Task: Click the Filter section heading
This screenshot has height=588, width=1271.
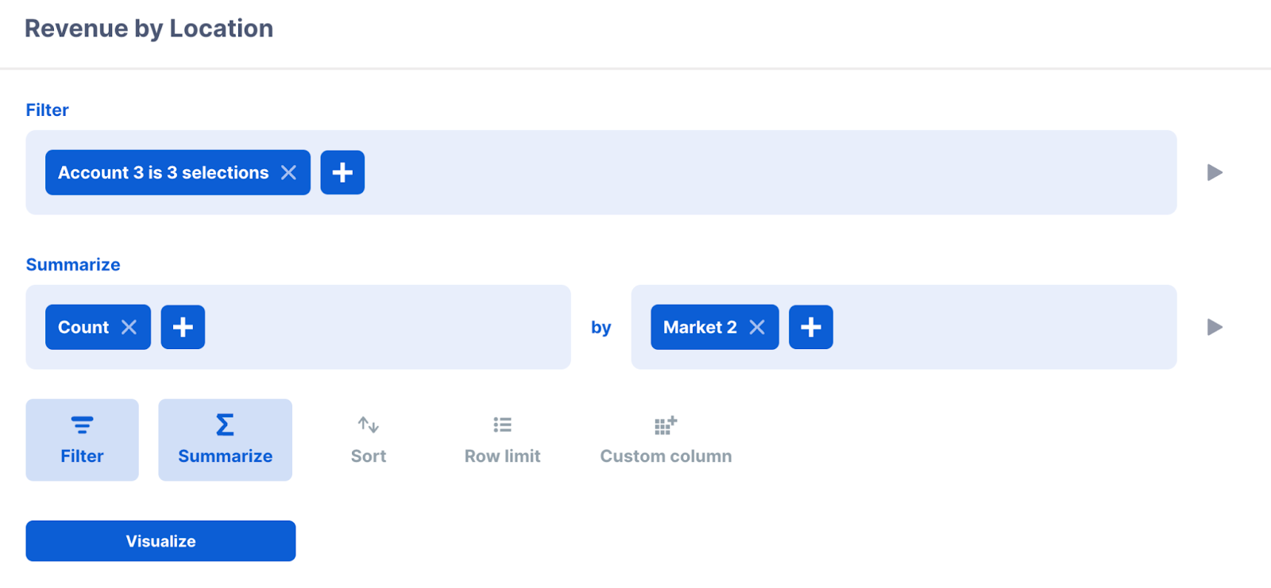Action: pyautogui.click(x=47, y=110)
